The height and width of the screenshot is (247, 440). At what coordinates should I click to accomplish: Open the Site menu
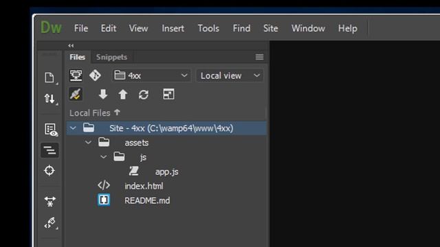point(270,28)
